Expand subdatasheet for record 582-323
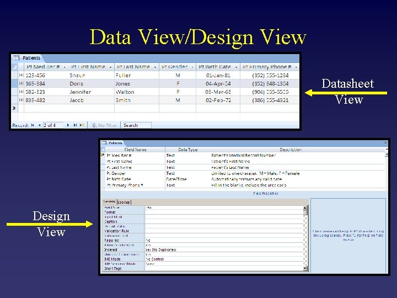This screenshot has height=298, width=397. tap(22, 92)
